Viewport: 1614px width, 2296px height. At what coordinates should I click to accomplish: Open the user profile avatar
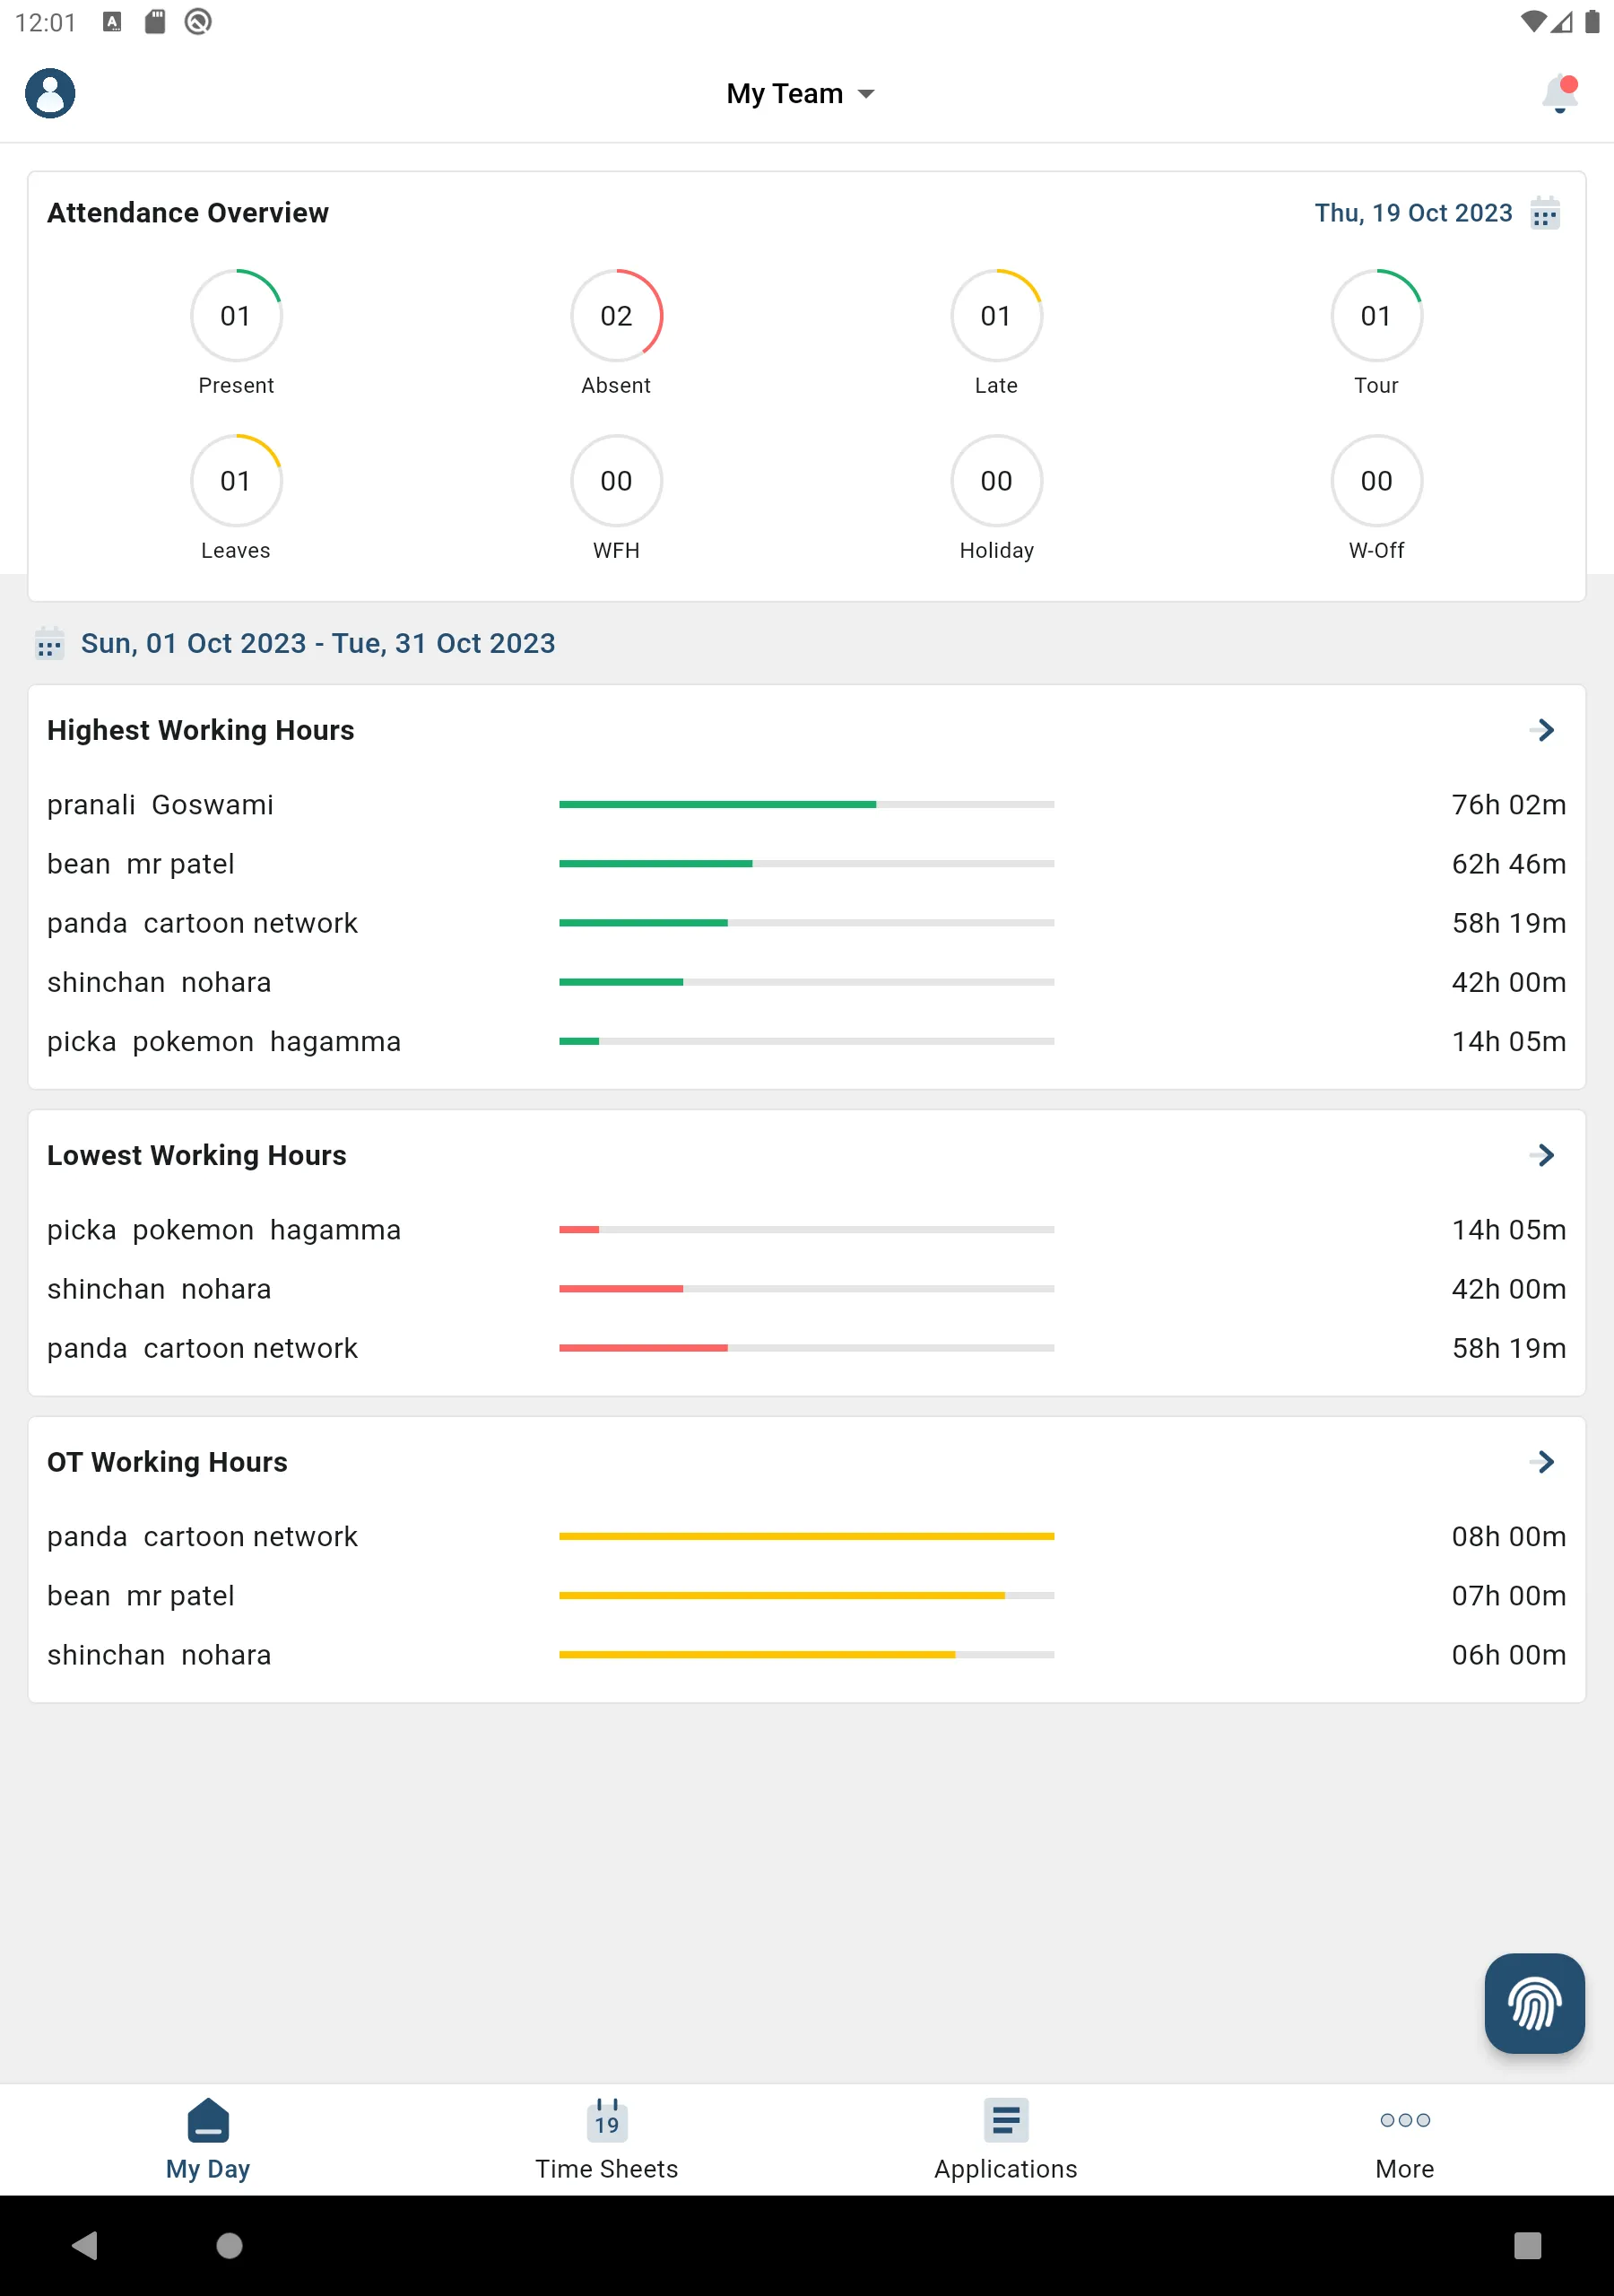coord(50,94)
